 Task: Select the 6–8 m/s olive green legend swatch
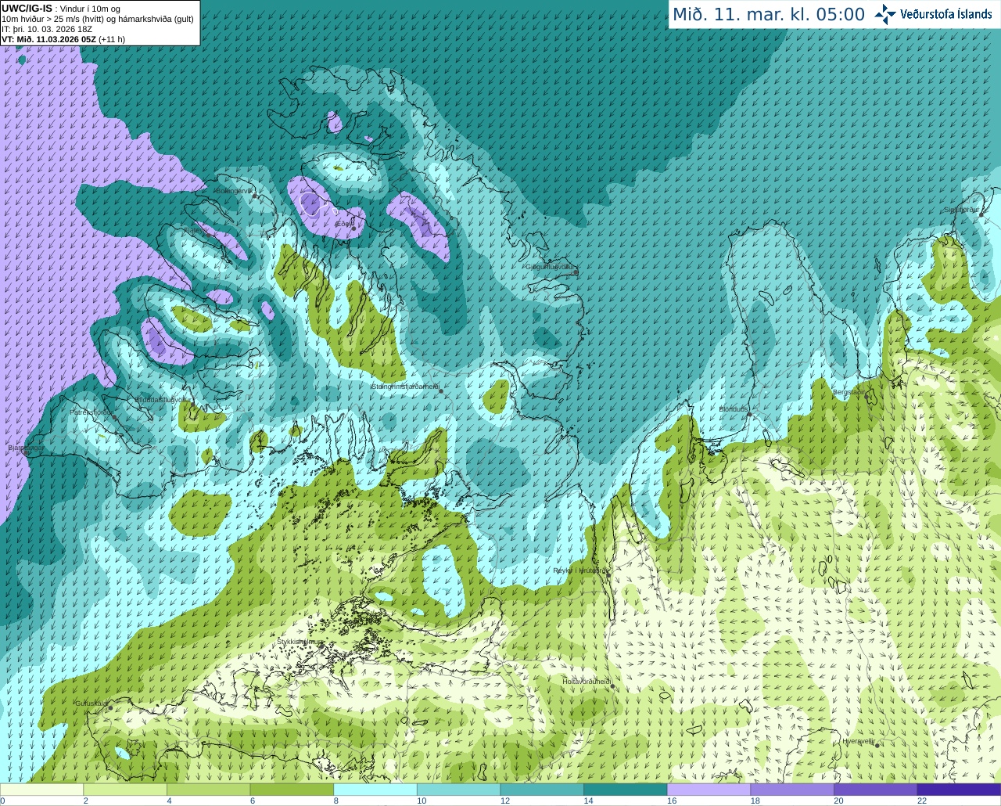[292, 790]
